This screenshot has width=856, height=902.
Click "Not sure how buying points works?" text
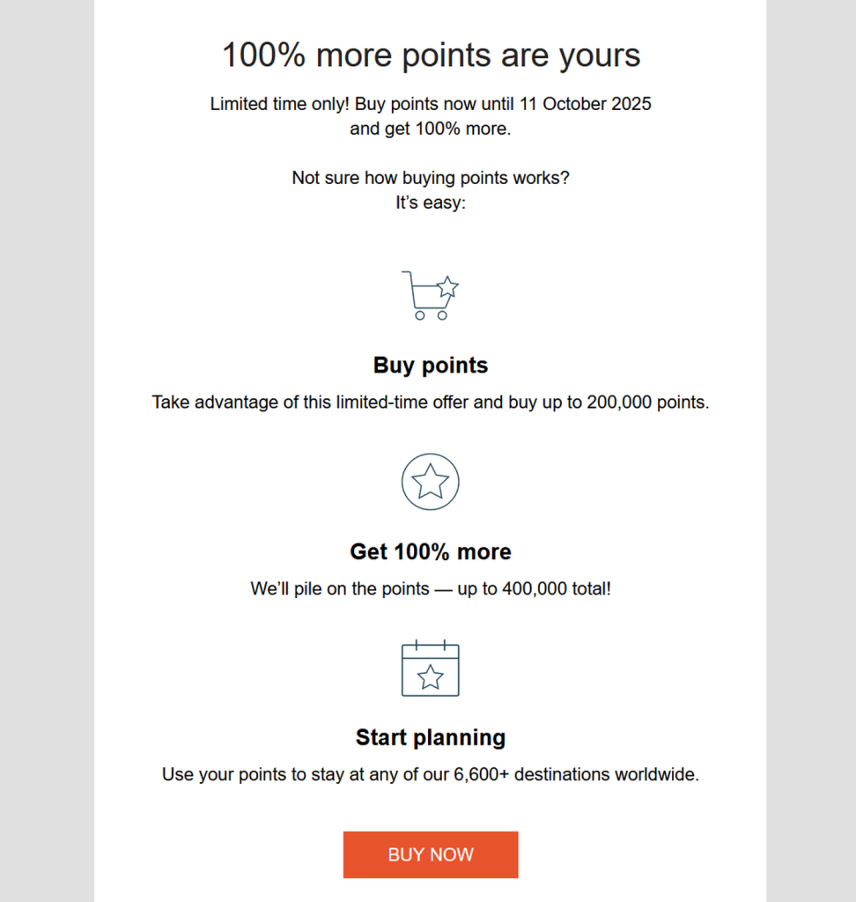coord(431,178)
